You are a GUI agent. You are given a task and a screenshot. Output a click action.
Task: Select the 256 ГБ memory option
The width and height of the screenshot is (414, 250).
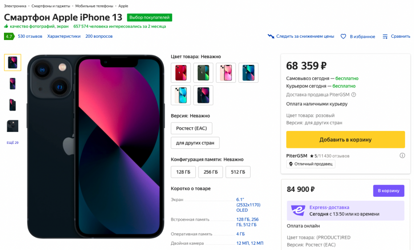coord(211,172)
